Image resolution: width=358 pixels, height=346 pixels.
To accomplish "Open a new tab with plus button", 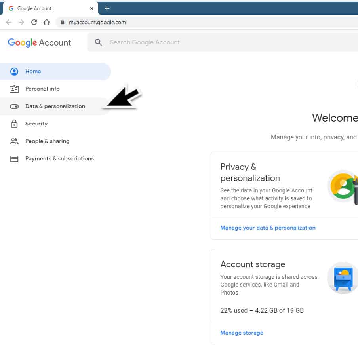I will coord(107,8).
